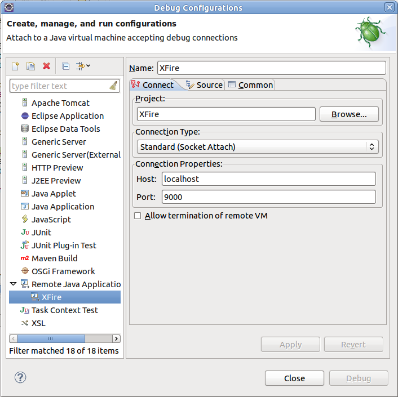
Task: Focus the Project input field
Action: [x=226, y=114]
